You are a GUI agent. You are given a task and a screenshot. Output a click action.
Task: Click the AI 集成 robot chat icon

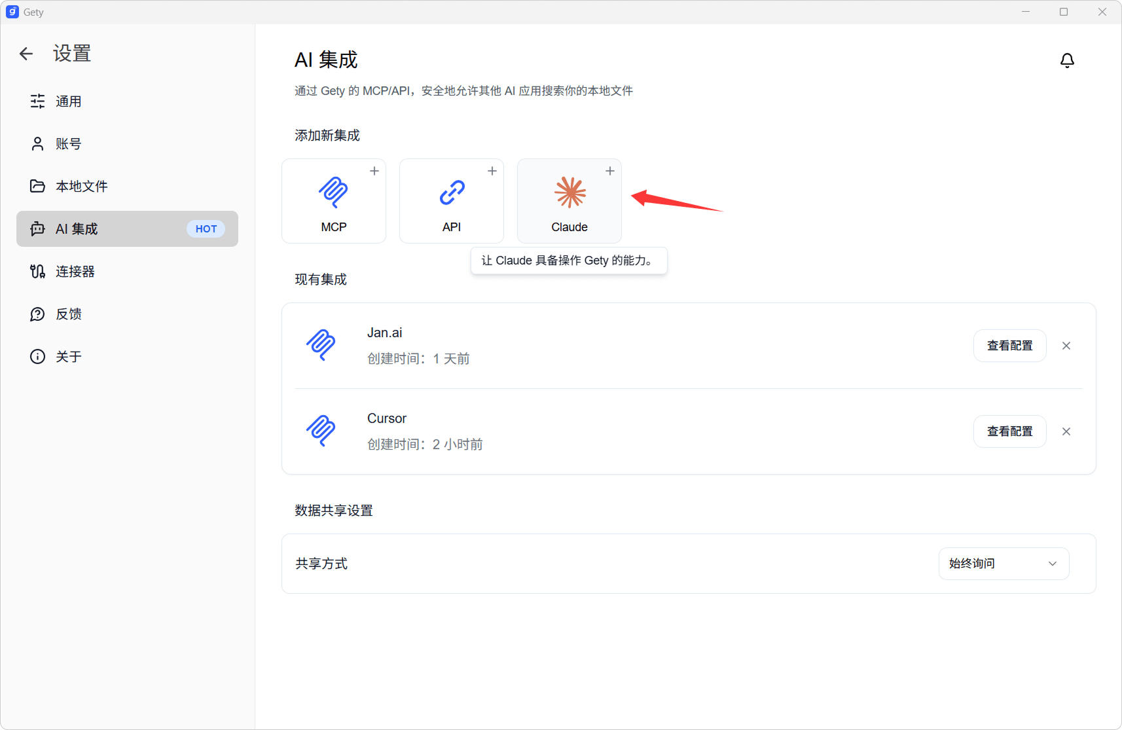tap(38, 229)
